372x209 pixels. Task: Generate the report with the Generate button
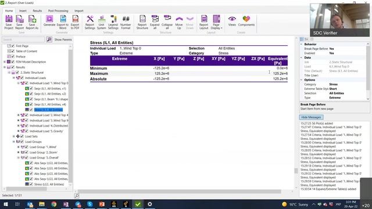(x=49, y=21)
